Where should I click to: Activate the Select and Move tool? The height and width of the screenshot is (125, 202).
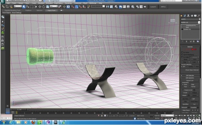tap(40, 7)
